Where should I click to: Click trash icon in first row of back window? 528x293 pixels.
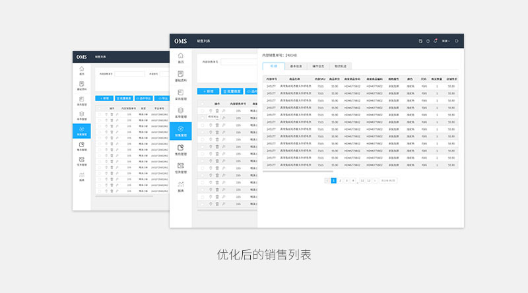[112, 115]
